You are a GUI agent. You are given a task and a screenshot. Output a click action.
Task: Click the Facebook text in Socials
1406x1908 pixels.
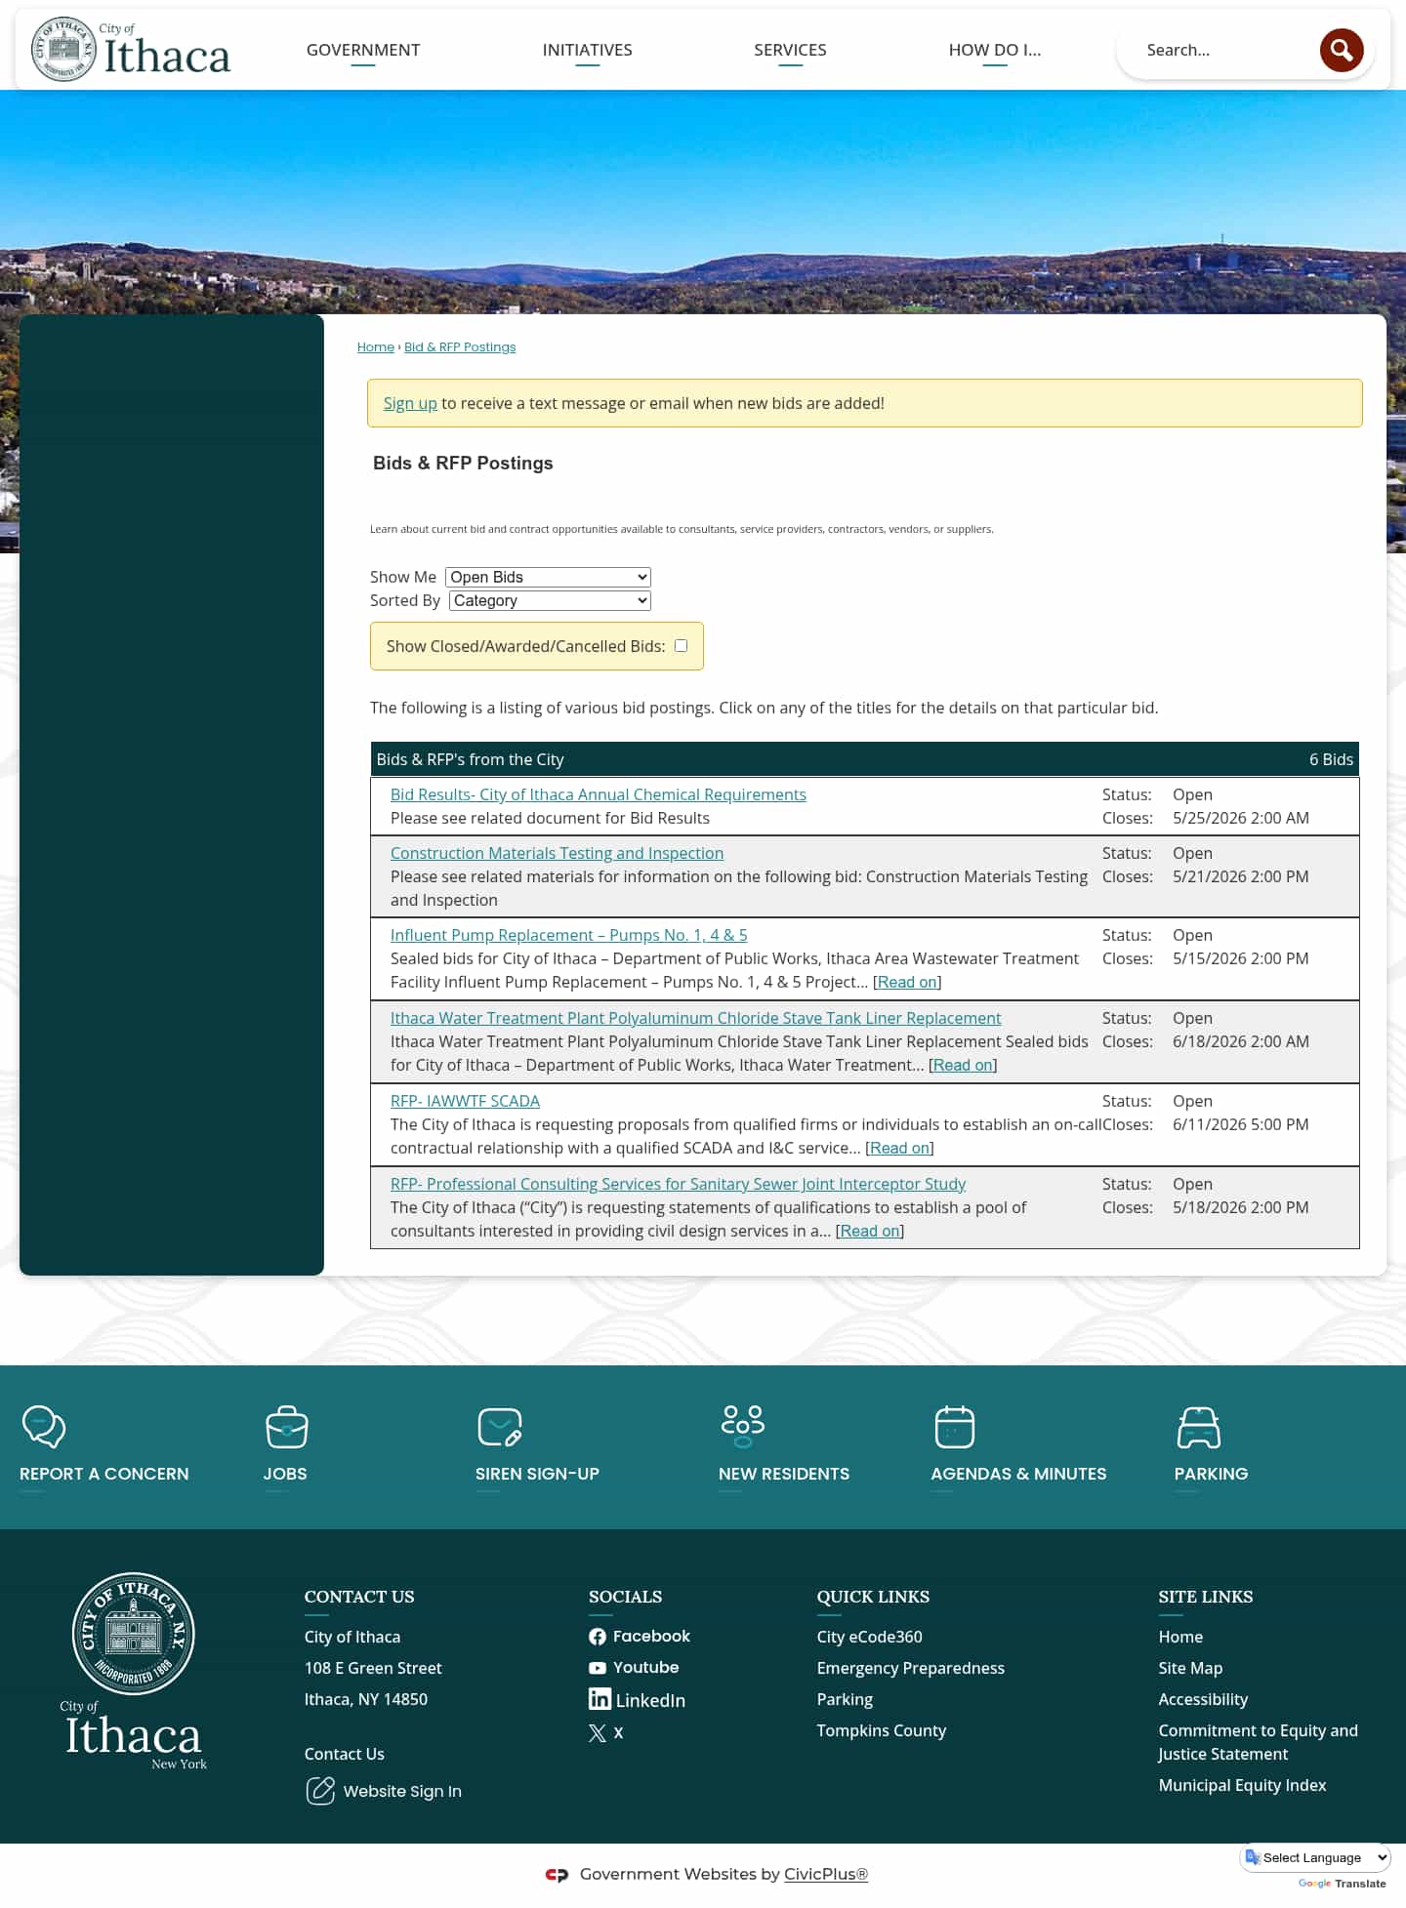tap(651, 1636)
